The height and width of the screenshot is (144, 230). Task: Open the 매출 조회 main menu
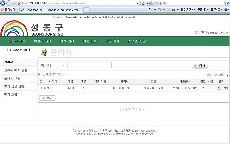(90, 41)
